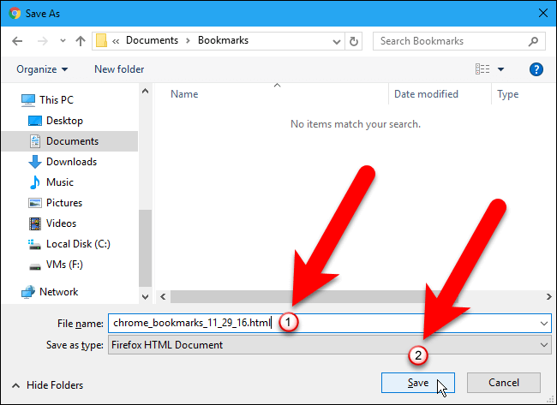Click the search magnifier icon
This screenshot has width=557, height=405.
point(533,42)
